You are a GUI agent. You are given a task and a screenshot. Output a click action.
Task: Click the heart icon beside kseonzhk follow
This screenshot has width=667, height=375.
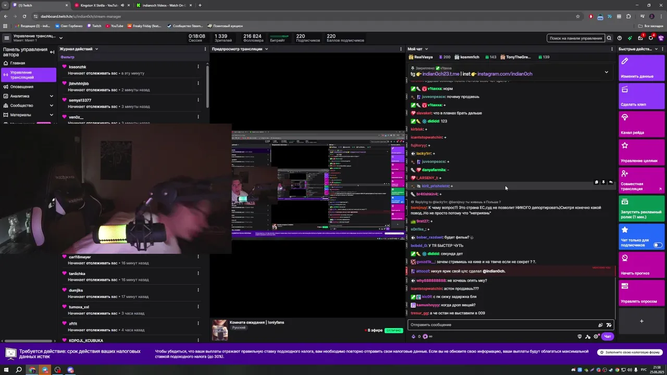(64, 67)
